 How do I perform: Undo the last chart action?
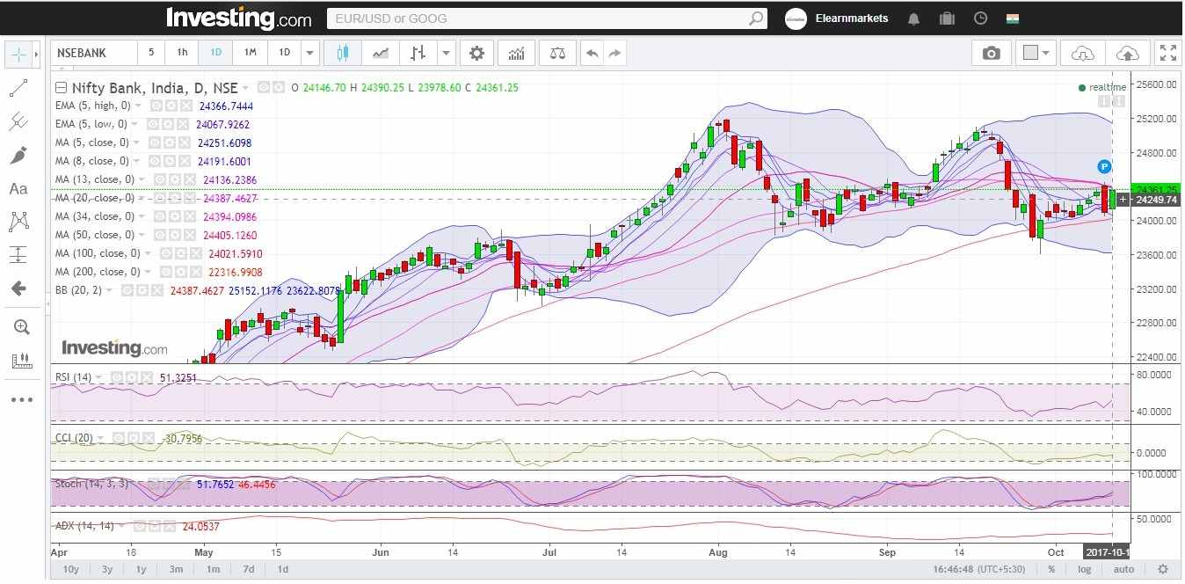(x=592, y=54)
